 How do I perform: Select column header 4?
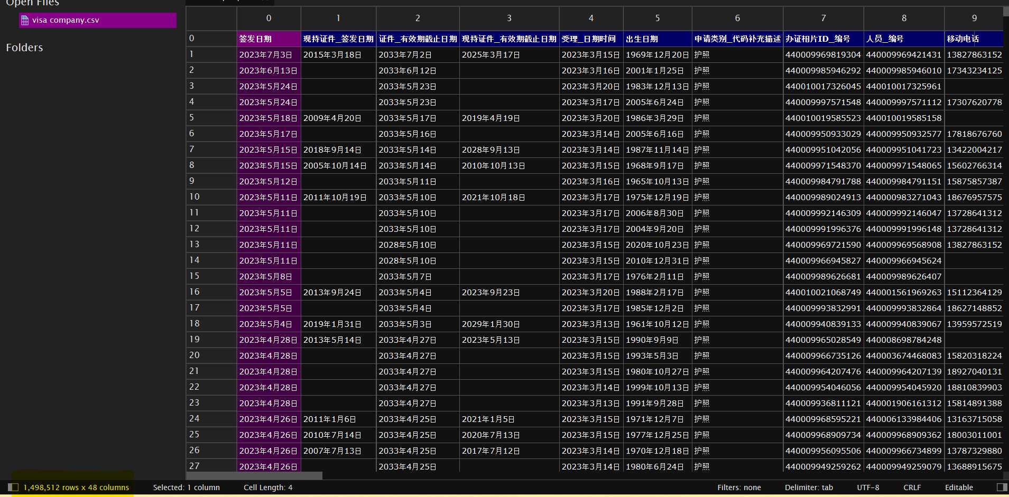[x=591, y=18]
